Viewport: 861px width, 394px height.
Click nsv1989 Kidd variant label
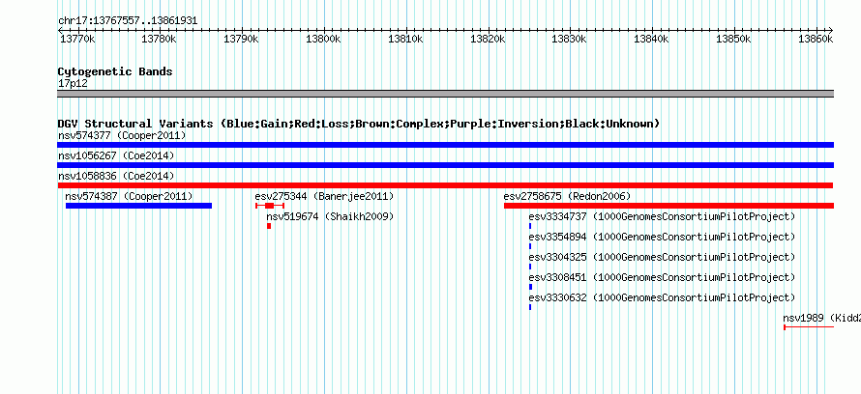(x=821, y=318)
